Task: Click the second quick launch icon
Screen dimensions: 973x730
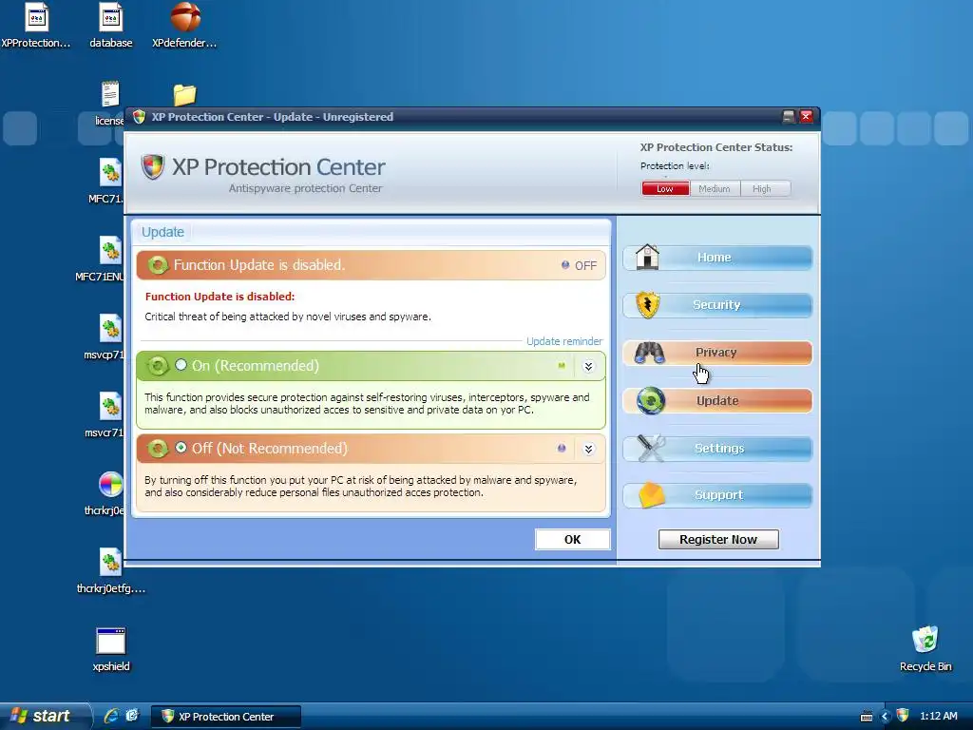Action: tap(132, 716)
